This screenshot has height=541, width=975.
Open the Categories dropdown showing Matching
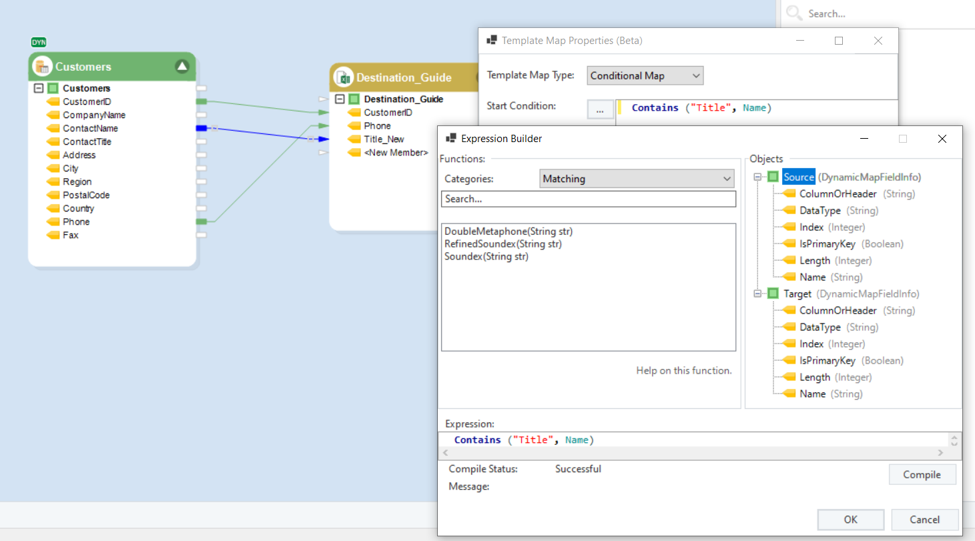636,179
